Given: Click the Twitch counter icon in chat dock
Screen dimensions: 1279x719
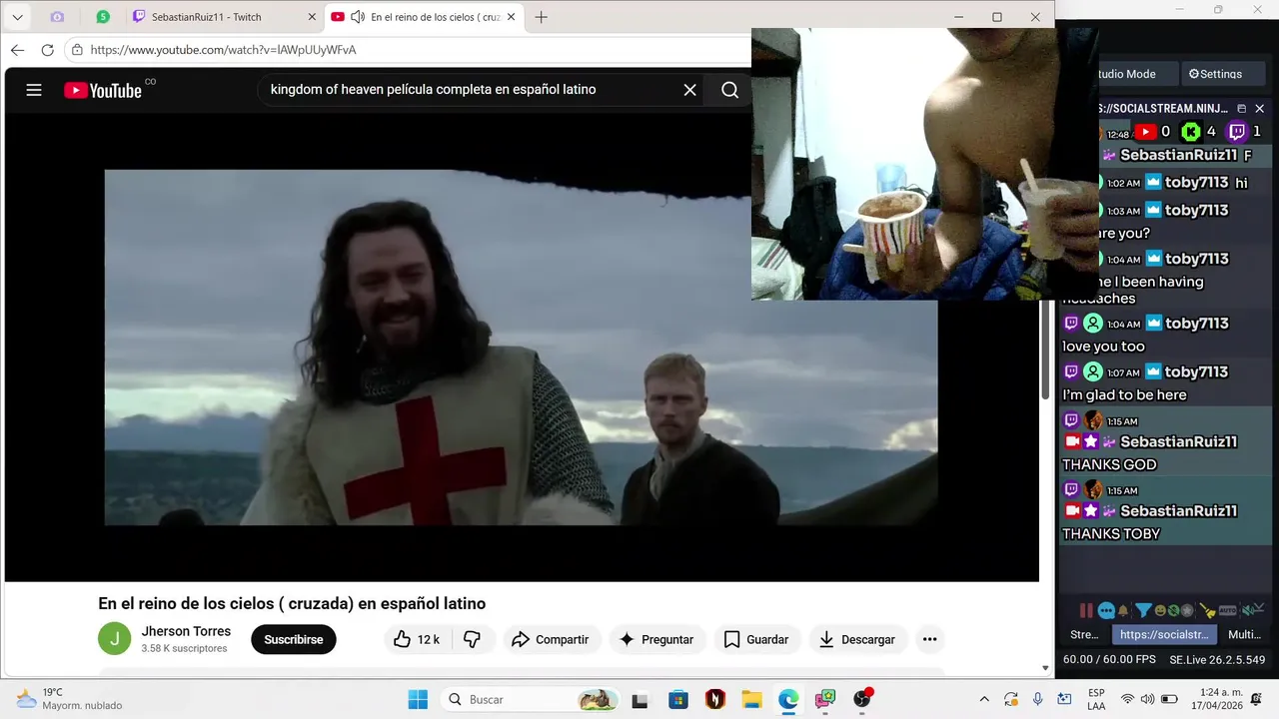Looking at the screenshot, I should pos(1237,131).
